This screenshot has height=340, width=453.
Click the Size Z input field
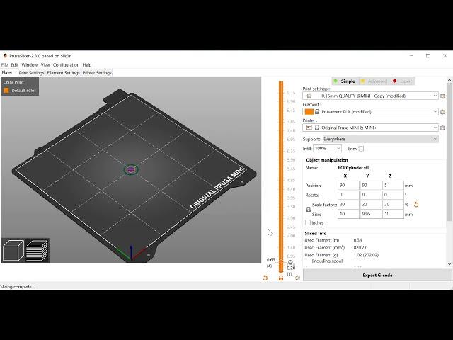click(x=393, y=214)
